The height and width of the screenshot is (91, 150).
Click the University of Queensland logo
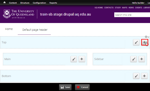pyautogui.click(x=18, y=14)
